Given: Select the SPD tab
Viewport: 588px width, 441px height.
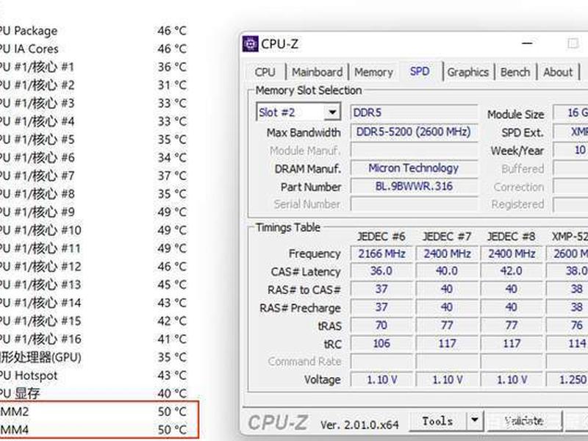Looking at the screenshot, I should click(x=420, y=71).
